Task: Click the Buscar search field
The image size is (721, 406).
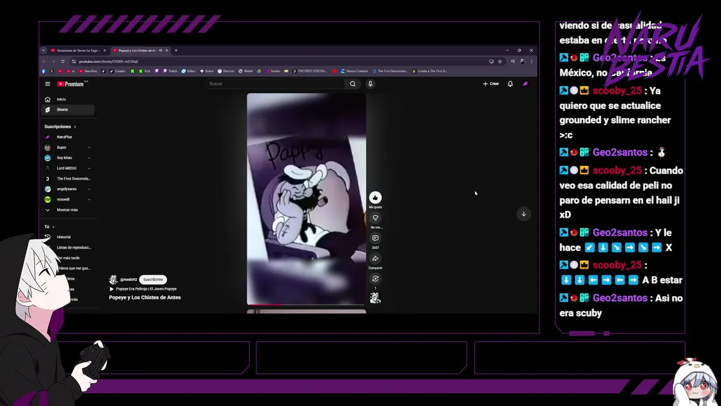Action: (x=276, y=84)
